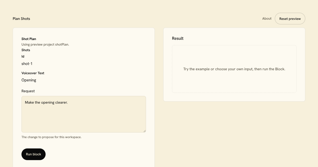318x167 pixels.
Task: Click the shot-1 Id value
Action: tap(27, 64)
